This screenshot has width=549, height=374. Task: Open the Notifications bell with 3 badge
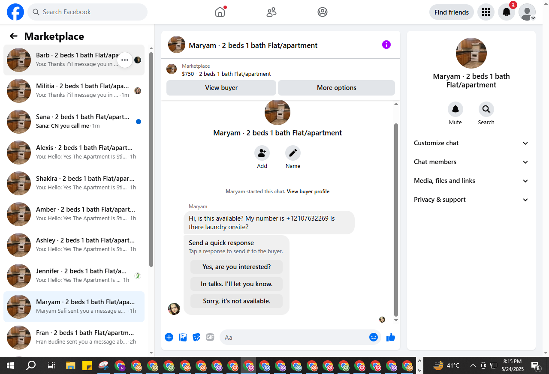click(x=507, y=12)
